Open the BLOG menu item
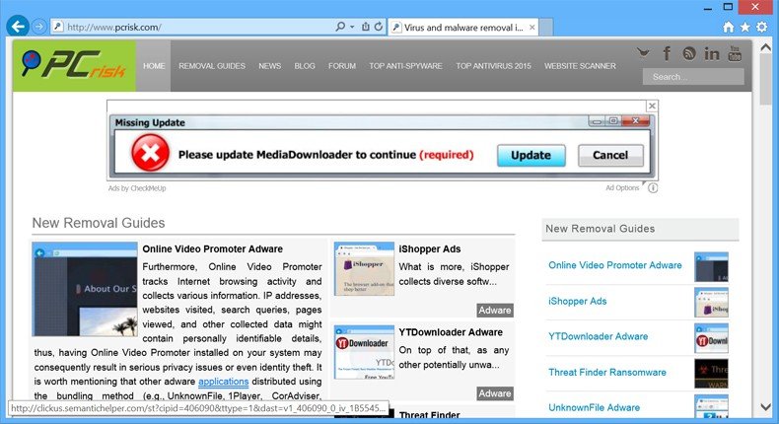779x424 pixels. tap(305, 66)
